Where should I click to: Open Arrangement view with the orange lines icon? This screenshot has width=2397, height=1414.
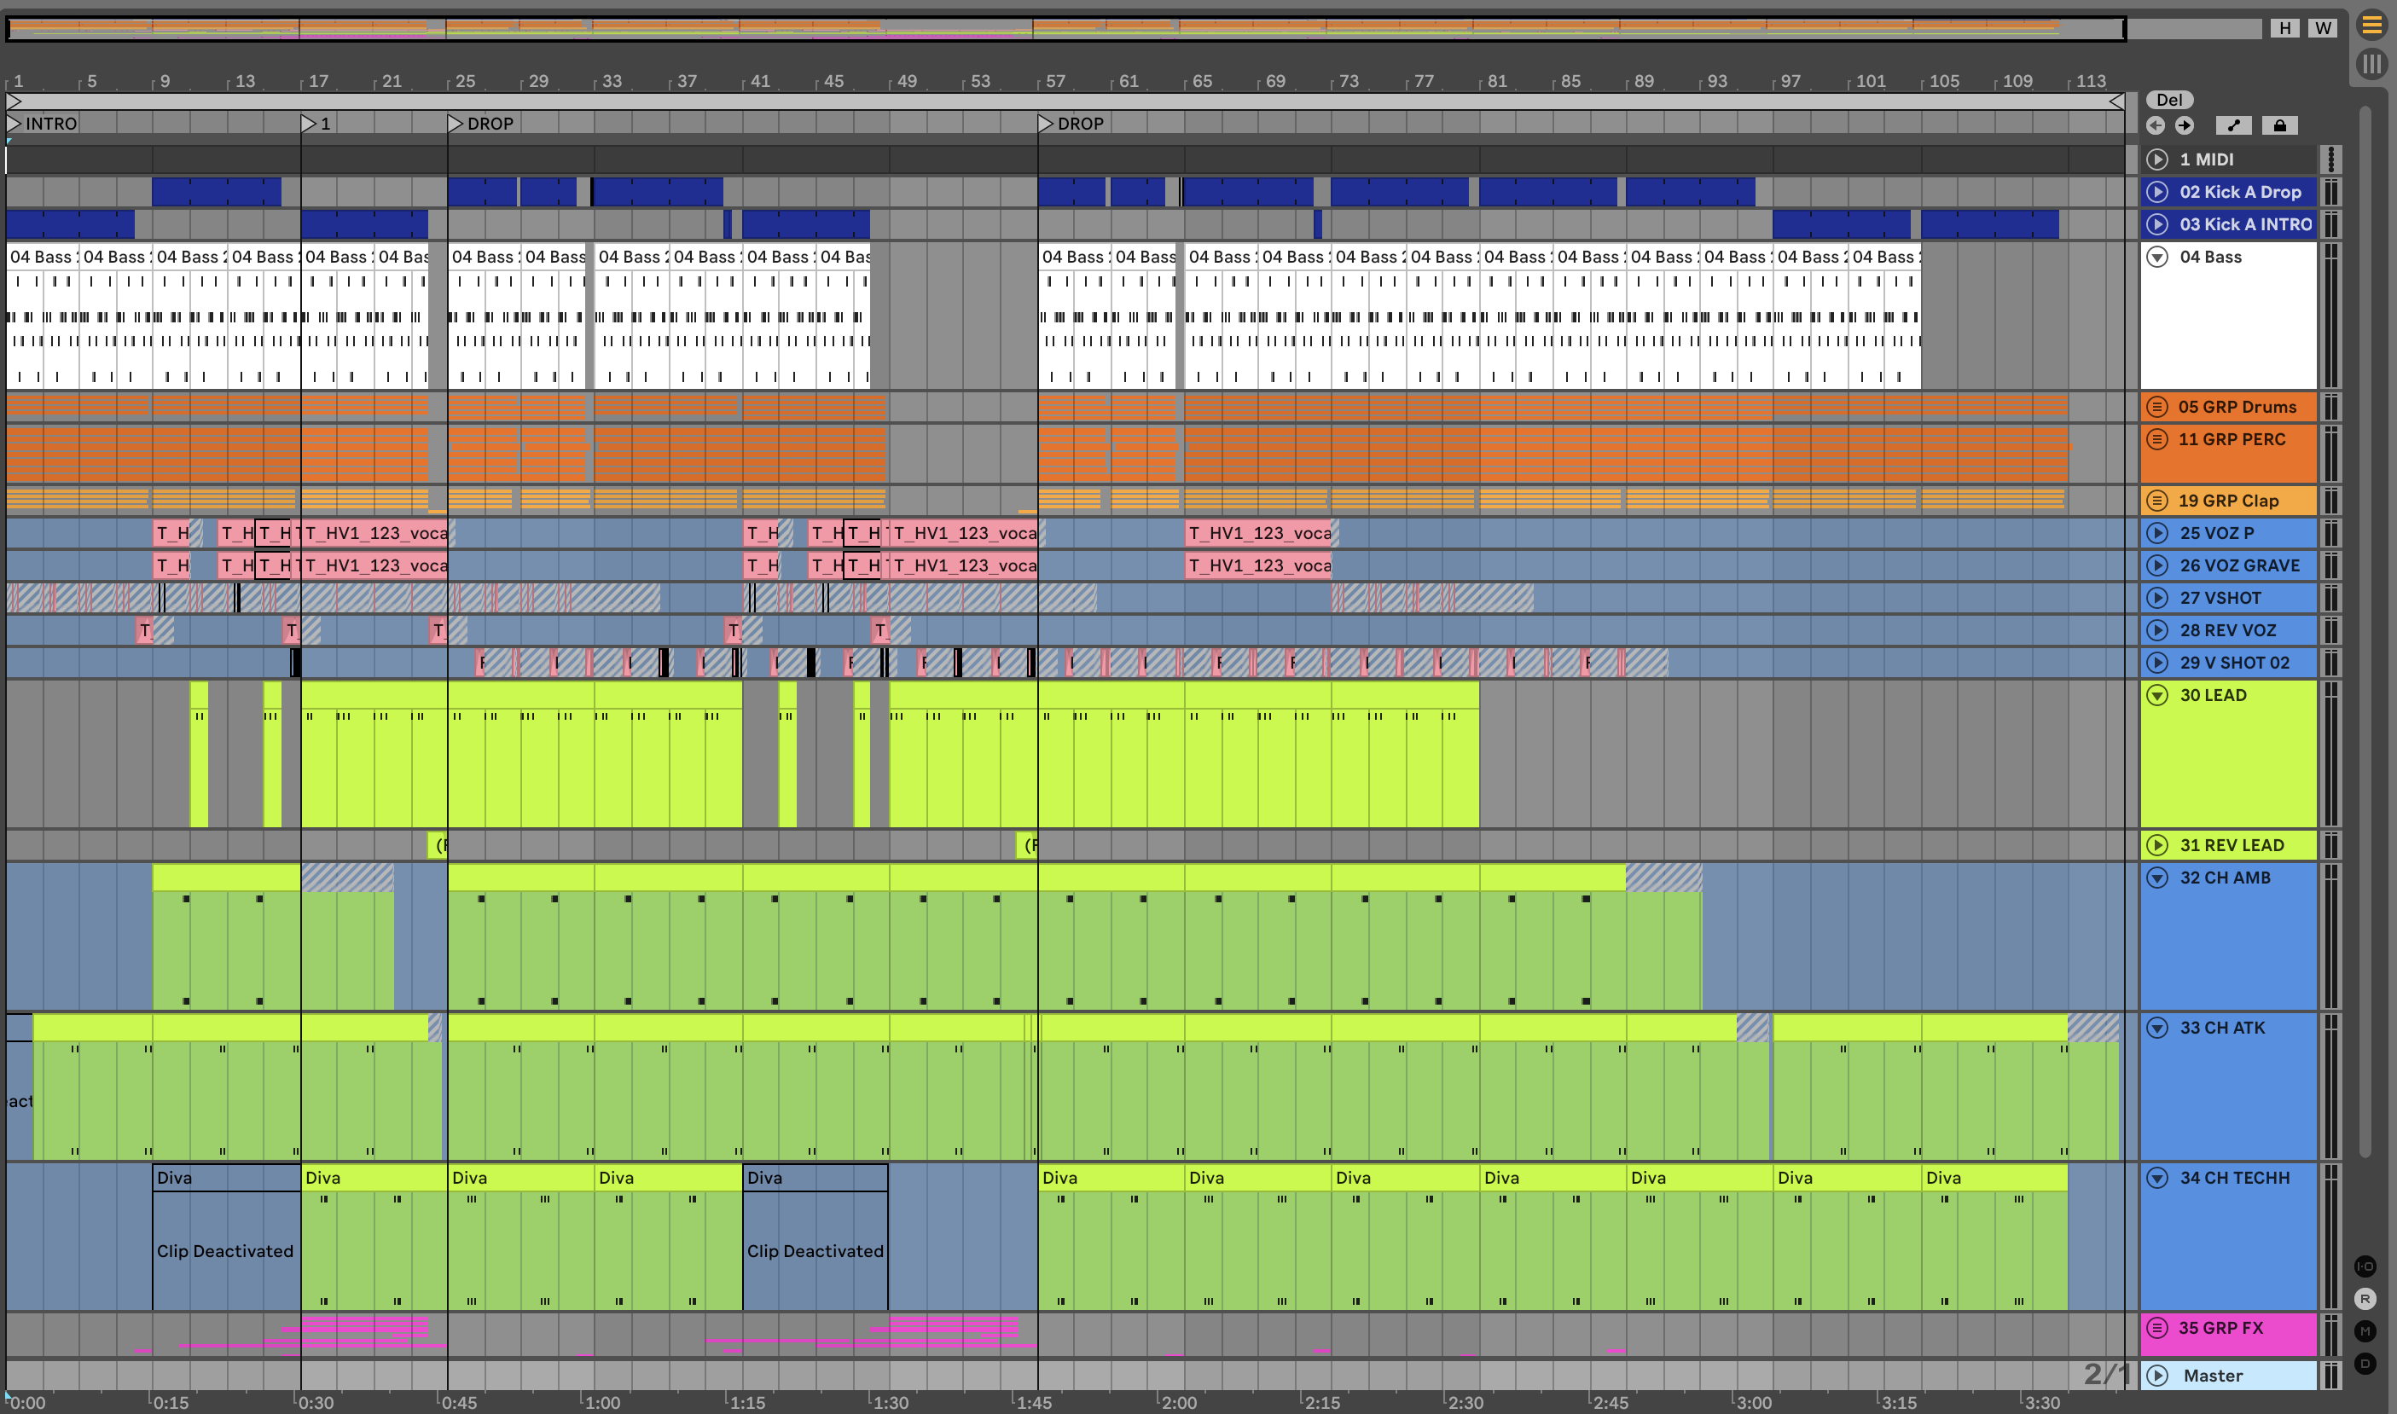[2371, 26]
